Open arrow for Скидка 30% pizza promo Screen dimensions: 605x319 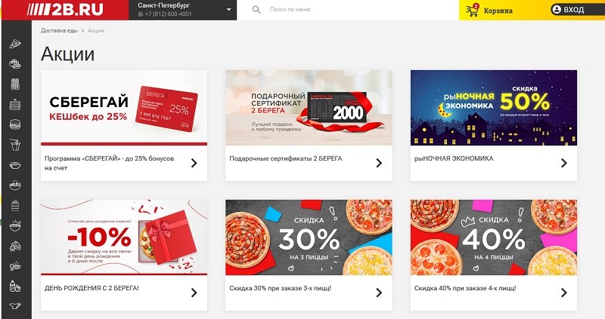[x=379, y=293]
